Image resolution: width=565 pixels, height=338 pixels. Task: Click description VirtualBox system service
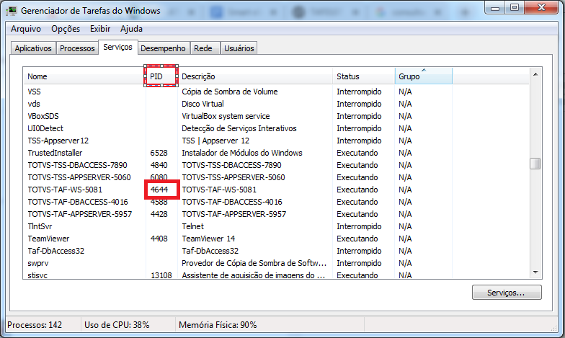[x=226, y=116]
